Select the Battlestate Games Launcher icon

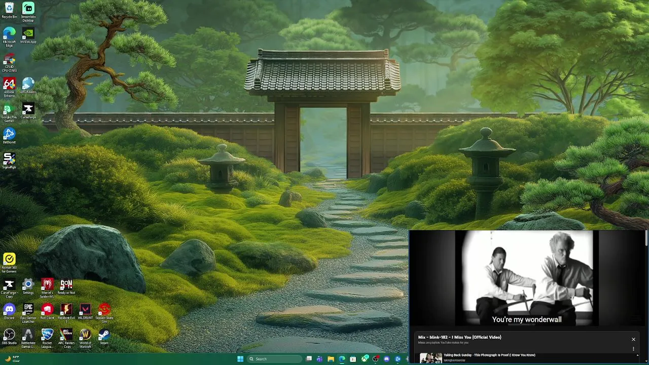click(x=28, y=339)
